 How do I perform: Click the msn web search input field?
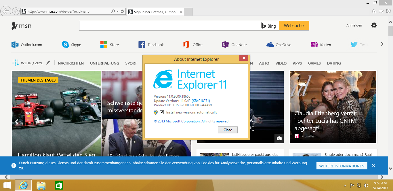click(x=169, y=26)
